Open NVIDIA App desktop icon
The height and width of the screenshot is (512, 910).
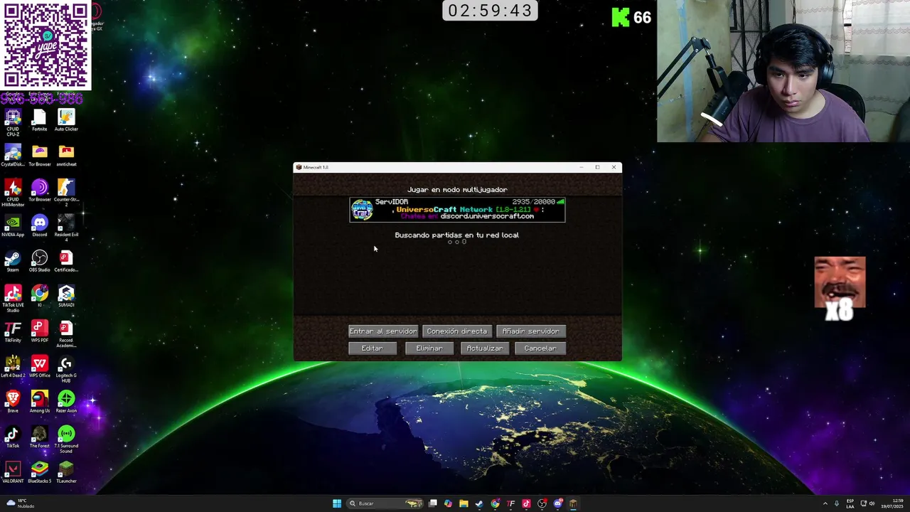tap(13, 226)
